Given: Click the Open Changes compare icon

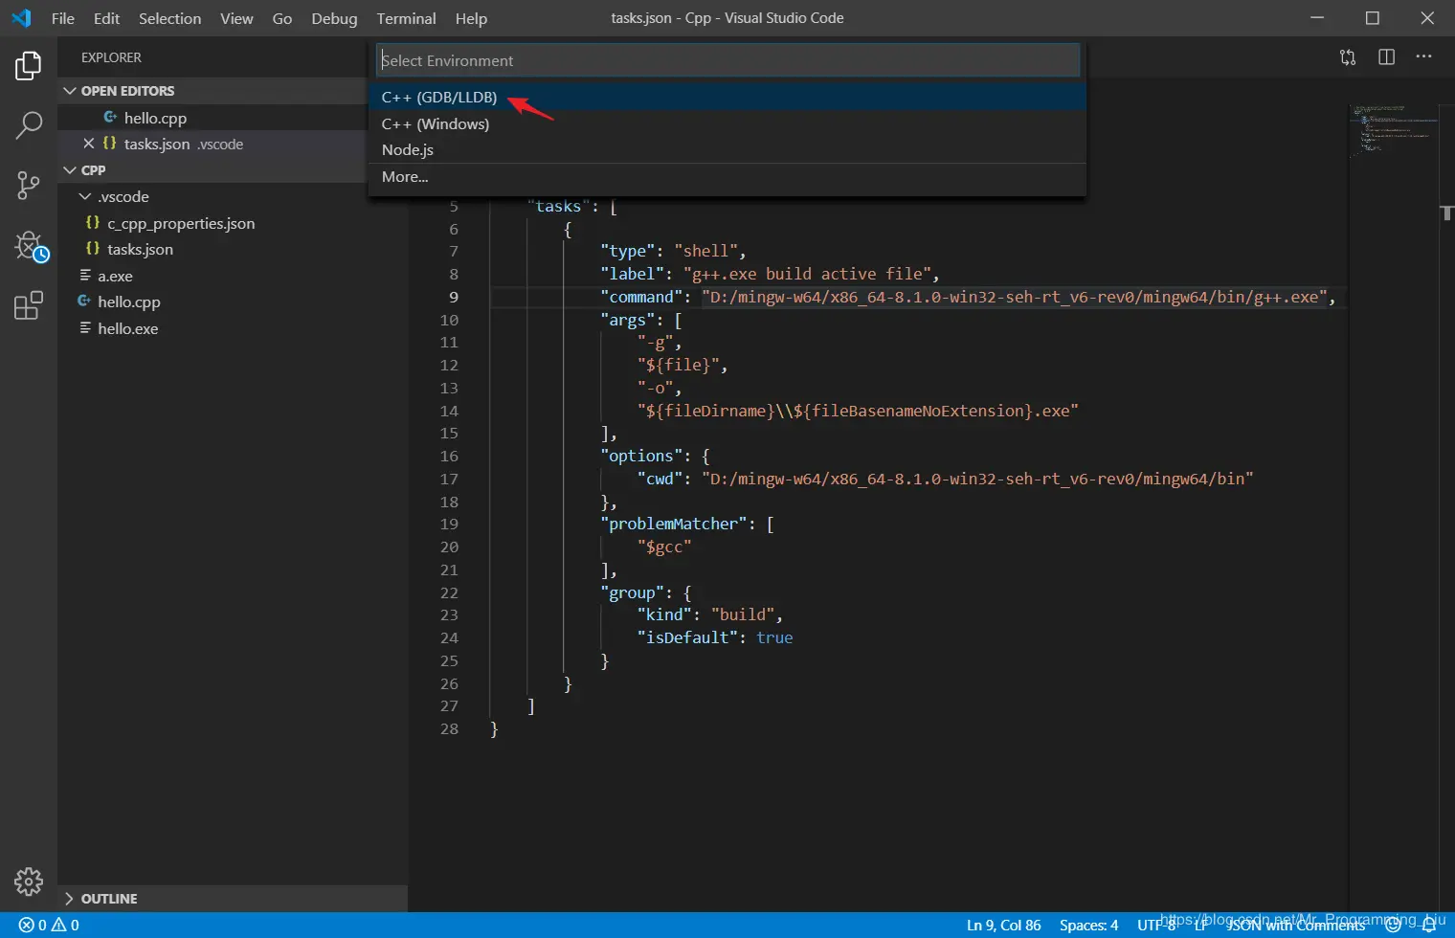Looking at the screenshot, I should pos(1348,57).
